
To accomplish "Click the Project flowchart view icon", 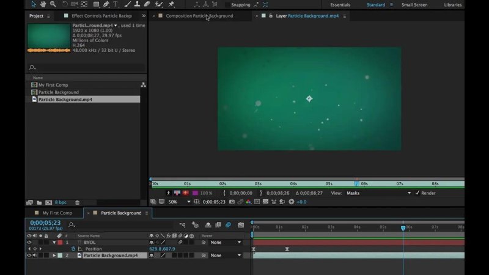I will (143, 85).
